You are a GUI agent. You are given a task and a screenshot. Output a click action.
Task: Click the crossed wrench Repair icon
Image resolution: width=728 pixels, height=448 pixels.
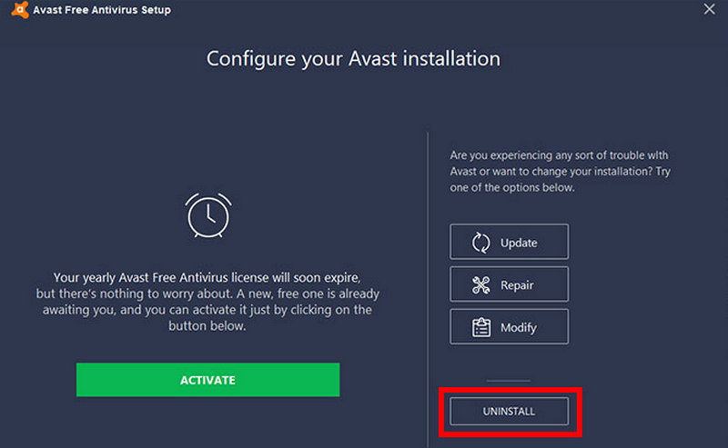tap(481, 284)
